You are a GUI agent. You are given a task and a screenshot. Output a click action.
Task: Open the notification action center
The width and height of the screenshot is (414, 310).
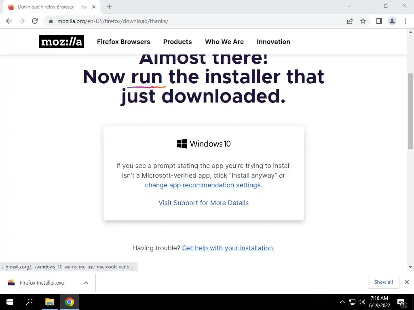[401, 302]
